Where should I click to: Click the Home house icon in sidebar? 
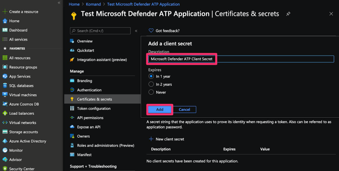point(5,21)
